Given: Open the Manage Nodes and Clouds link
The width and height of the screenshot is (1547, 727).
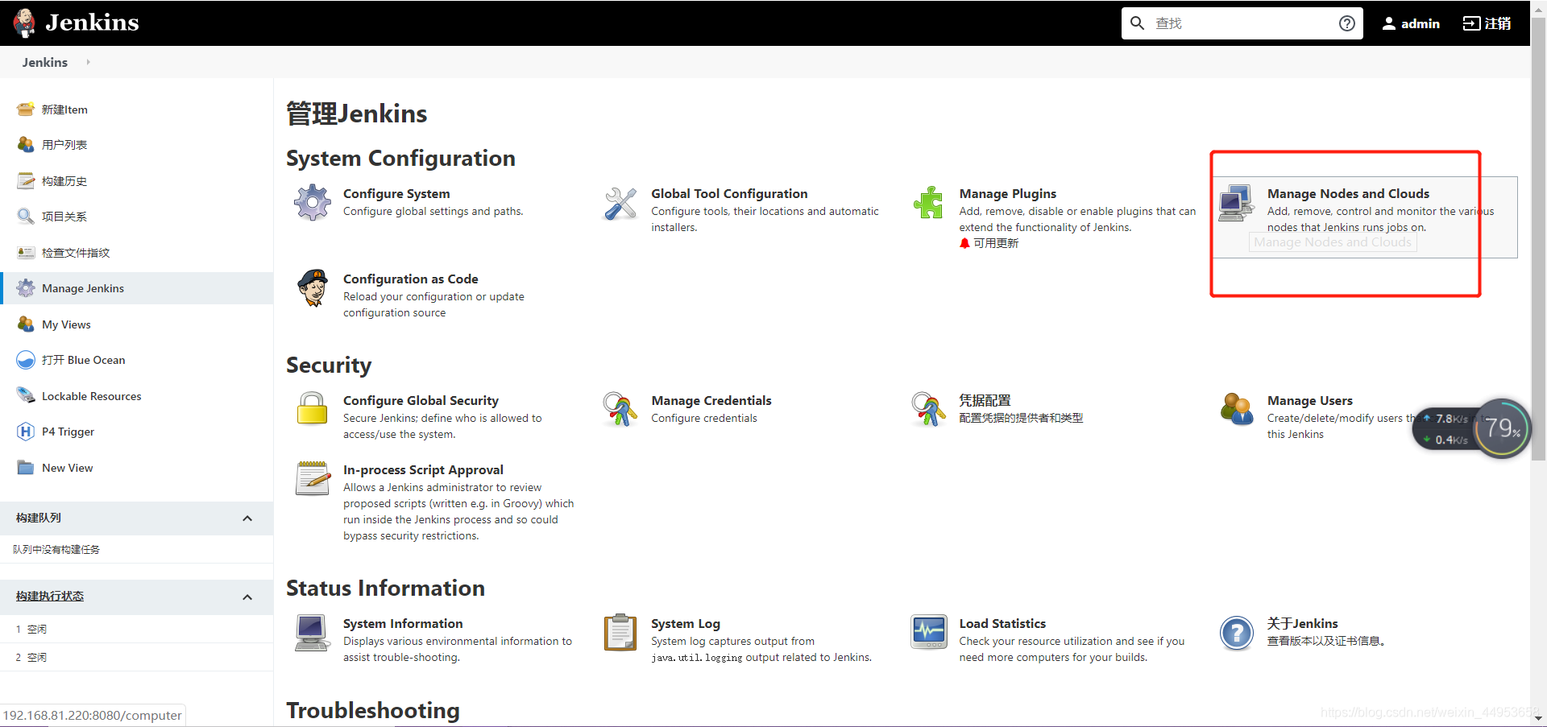Looking at the screenshot, I should tap(1348, 193).
